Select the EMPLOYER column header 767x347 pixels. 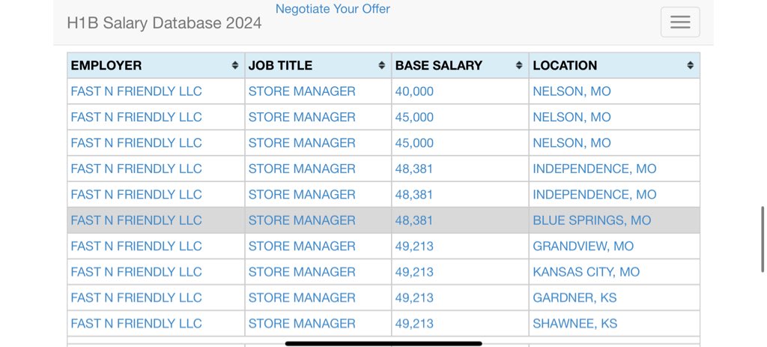106,66
